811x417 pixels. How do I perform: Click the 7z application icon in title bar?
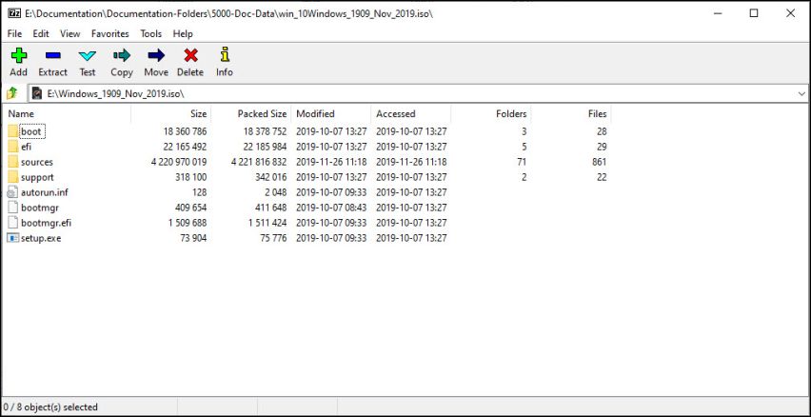coord(14,13)
